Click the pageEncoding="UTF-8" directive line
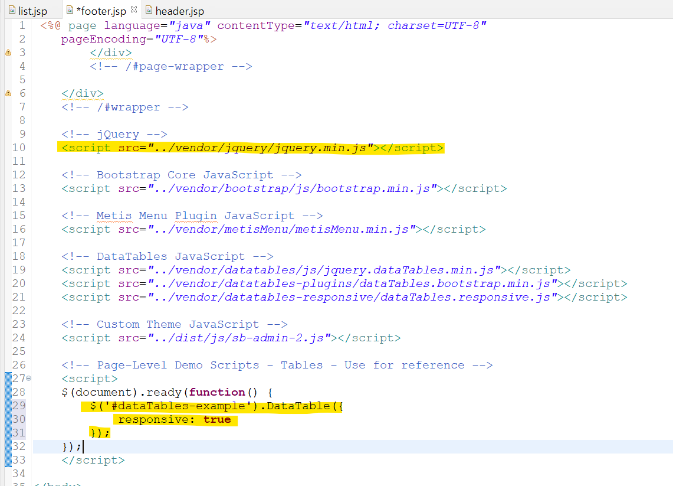The height and width of the screenshot is (486, 673). click(139, 39)
